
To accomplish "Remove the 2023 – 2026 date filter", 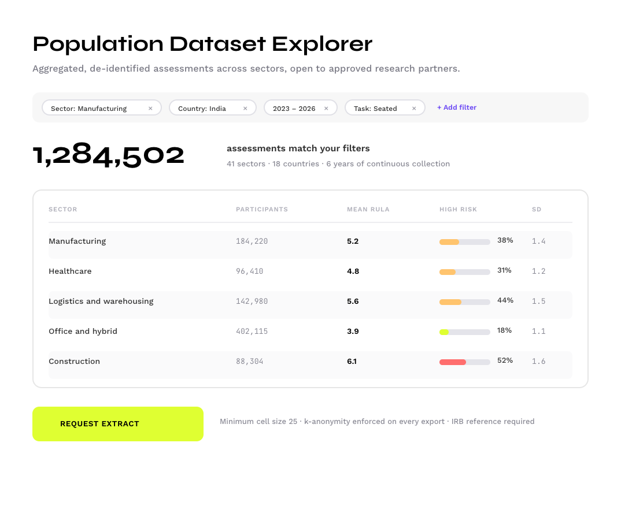I will [x=326, y=109].
